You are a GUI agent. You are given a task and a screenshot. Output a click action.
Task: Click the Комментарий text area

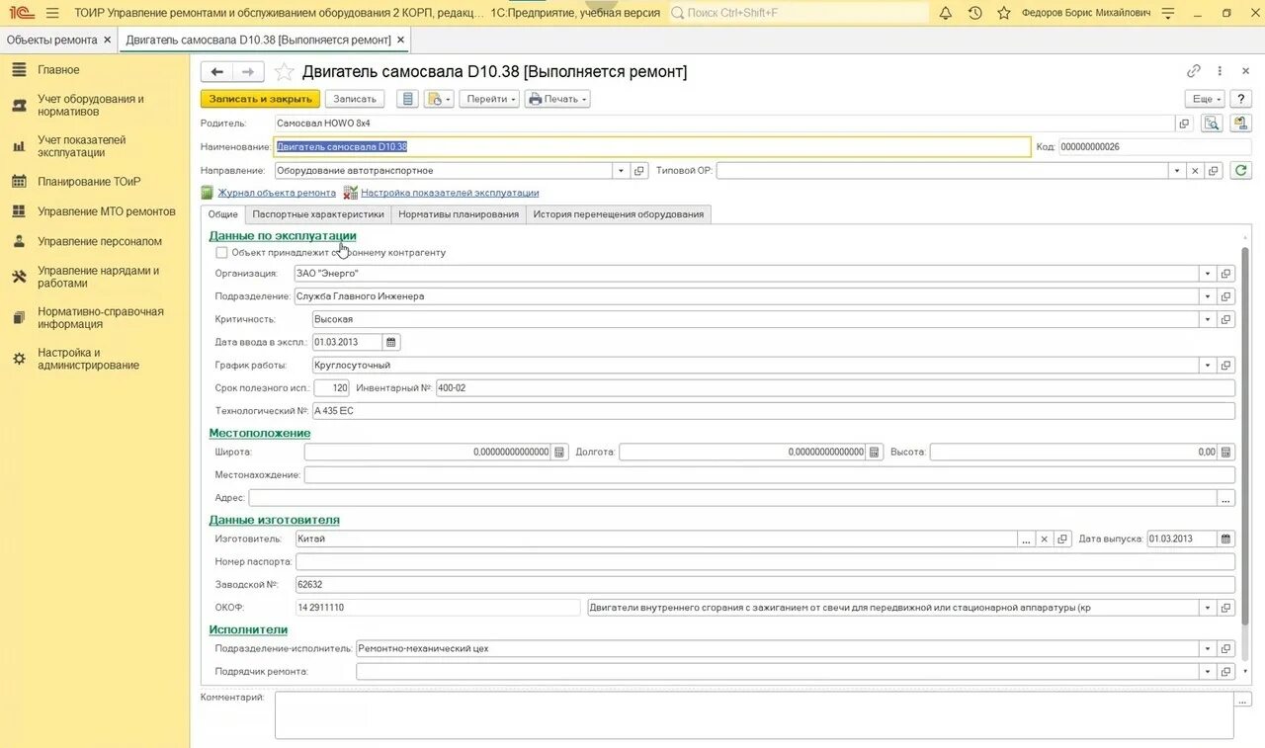coord(754,714)
